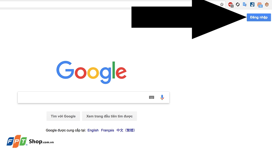Open the Google Translate extension

click(x=245, y=5)
